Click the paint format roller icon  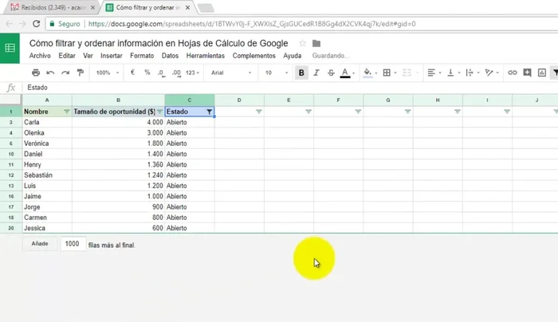[79, 73]
